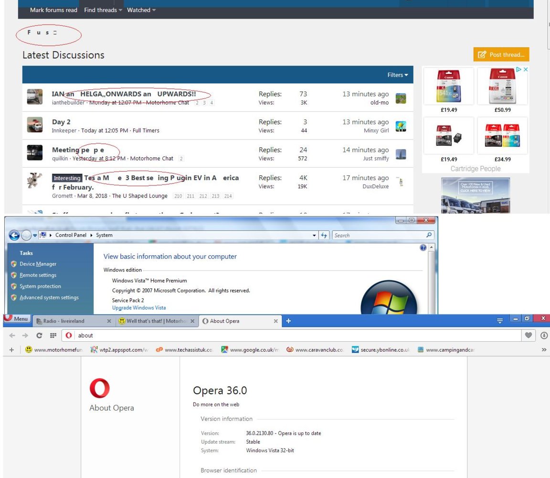Open the £50.99 Canon cartridge ad
This screenshot has height=478, width=550.
pos(503,91)
